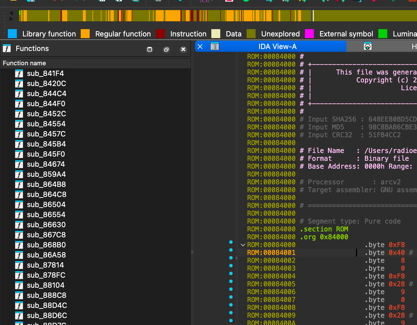
Task: Select function sub_864C8 in list
Action: coord(95,194)
